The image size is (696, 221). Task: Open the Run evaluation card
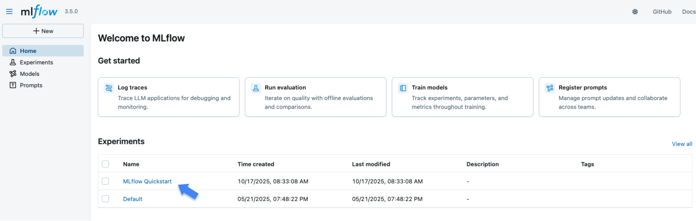(x=316, y=97)
